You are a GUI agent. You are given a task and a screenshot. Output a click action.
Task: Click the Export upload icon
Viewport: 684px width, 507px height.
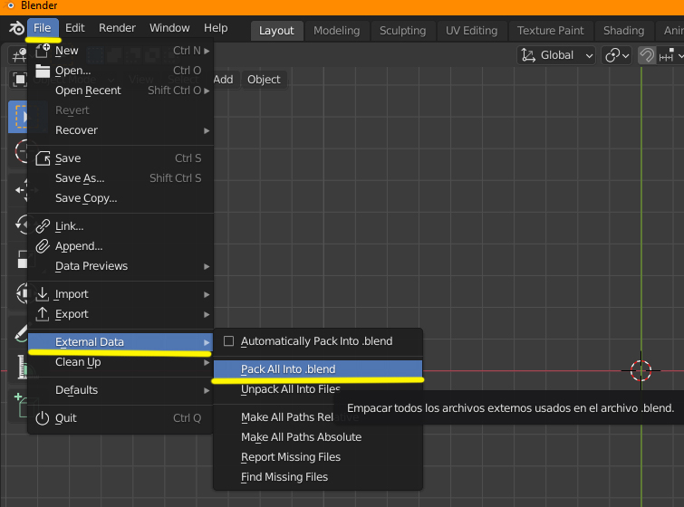tap(43, 314)
